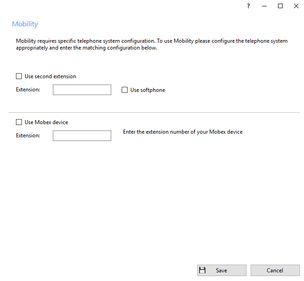The image size is (304, 281).
Task: Save the Mobility settings
Action: coord(222,270)
